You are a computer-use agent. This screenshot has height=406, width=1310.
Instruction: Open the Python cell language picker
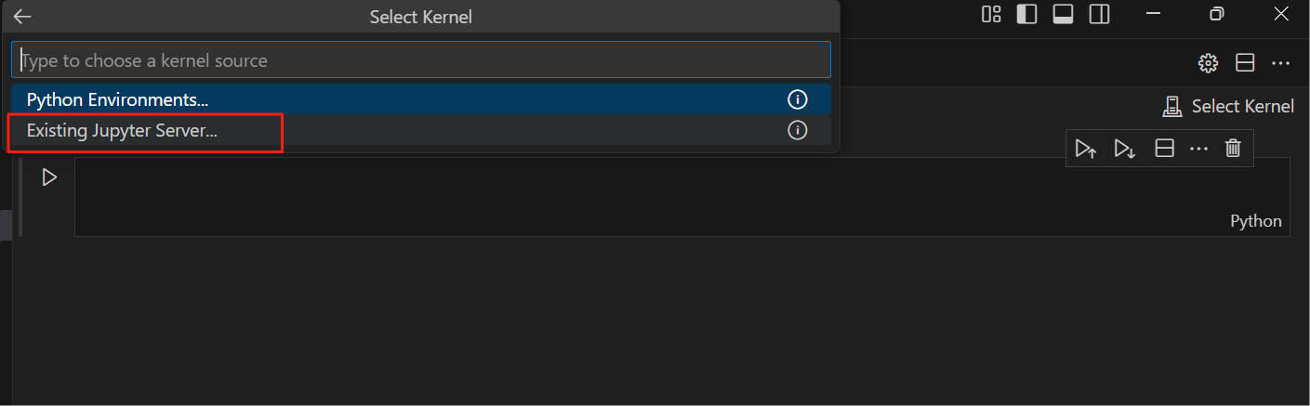(1255, 221)
